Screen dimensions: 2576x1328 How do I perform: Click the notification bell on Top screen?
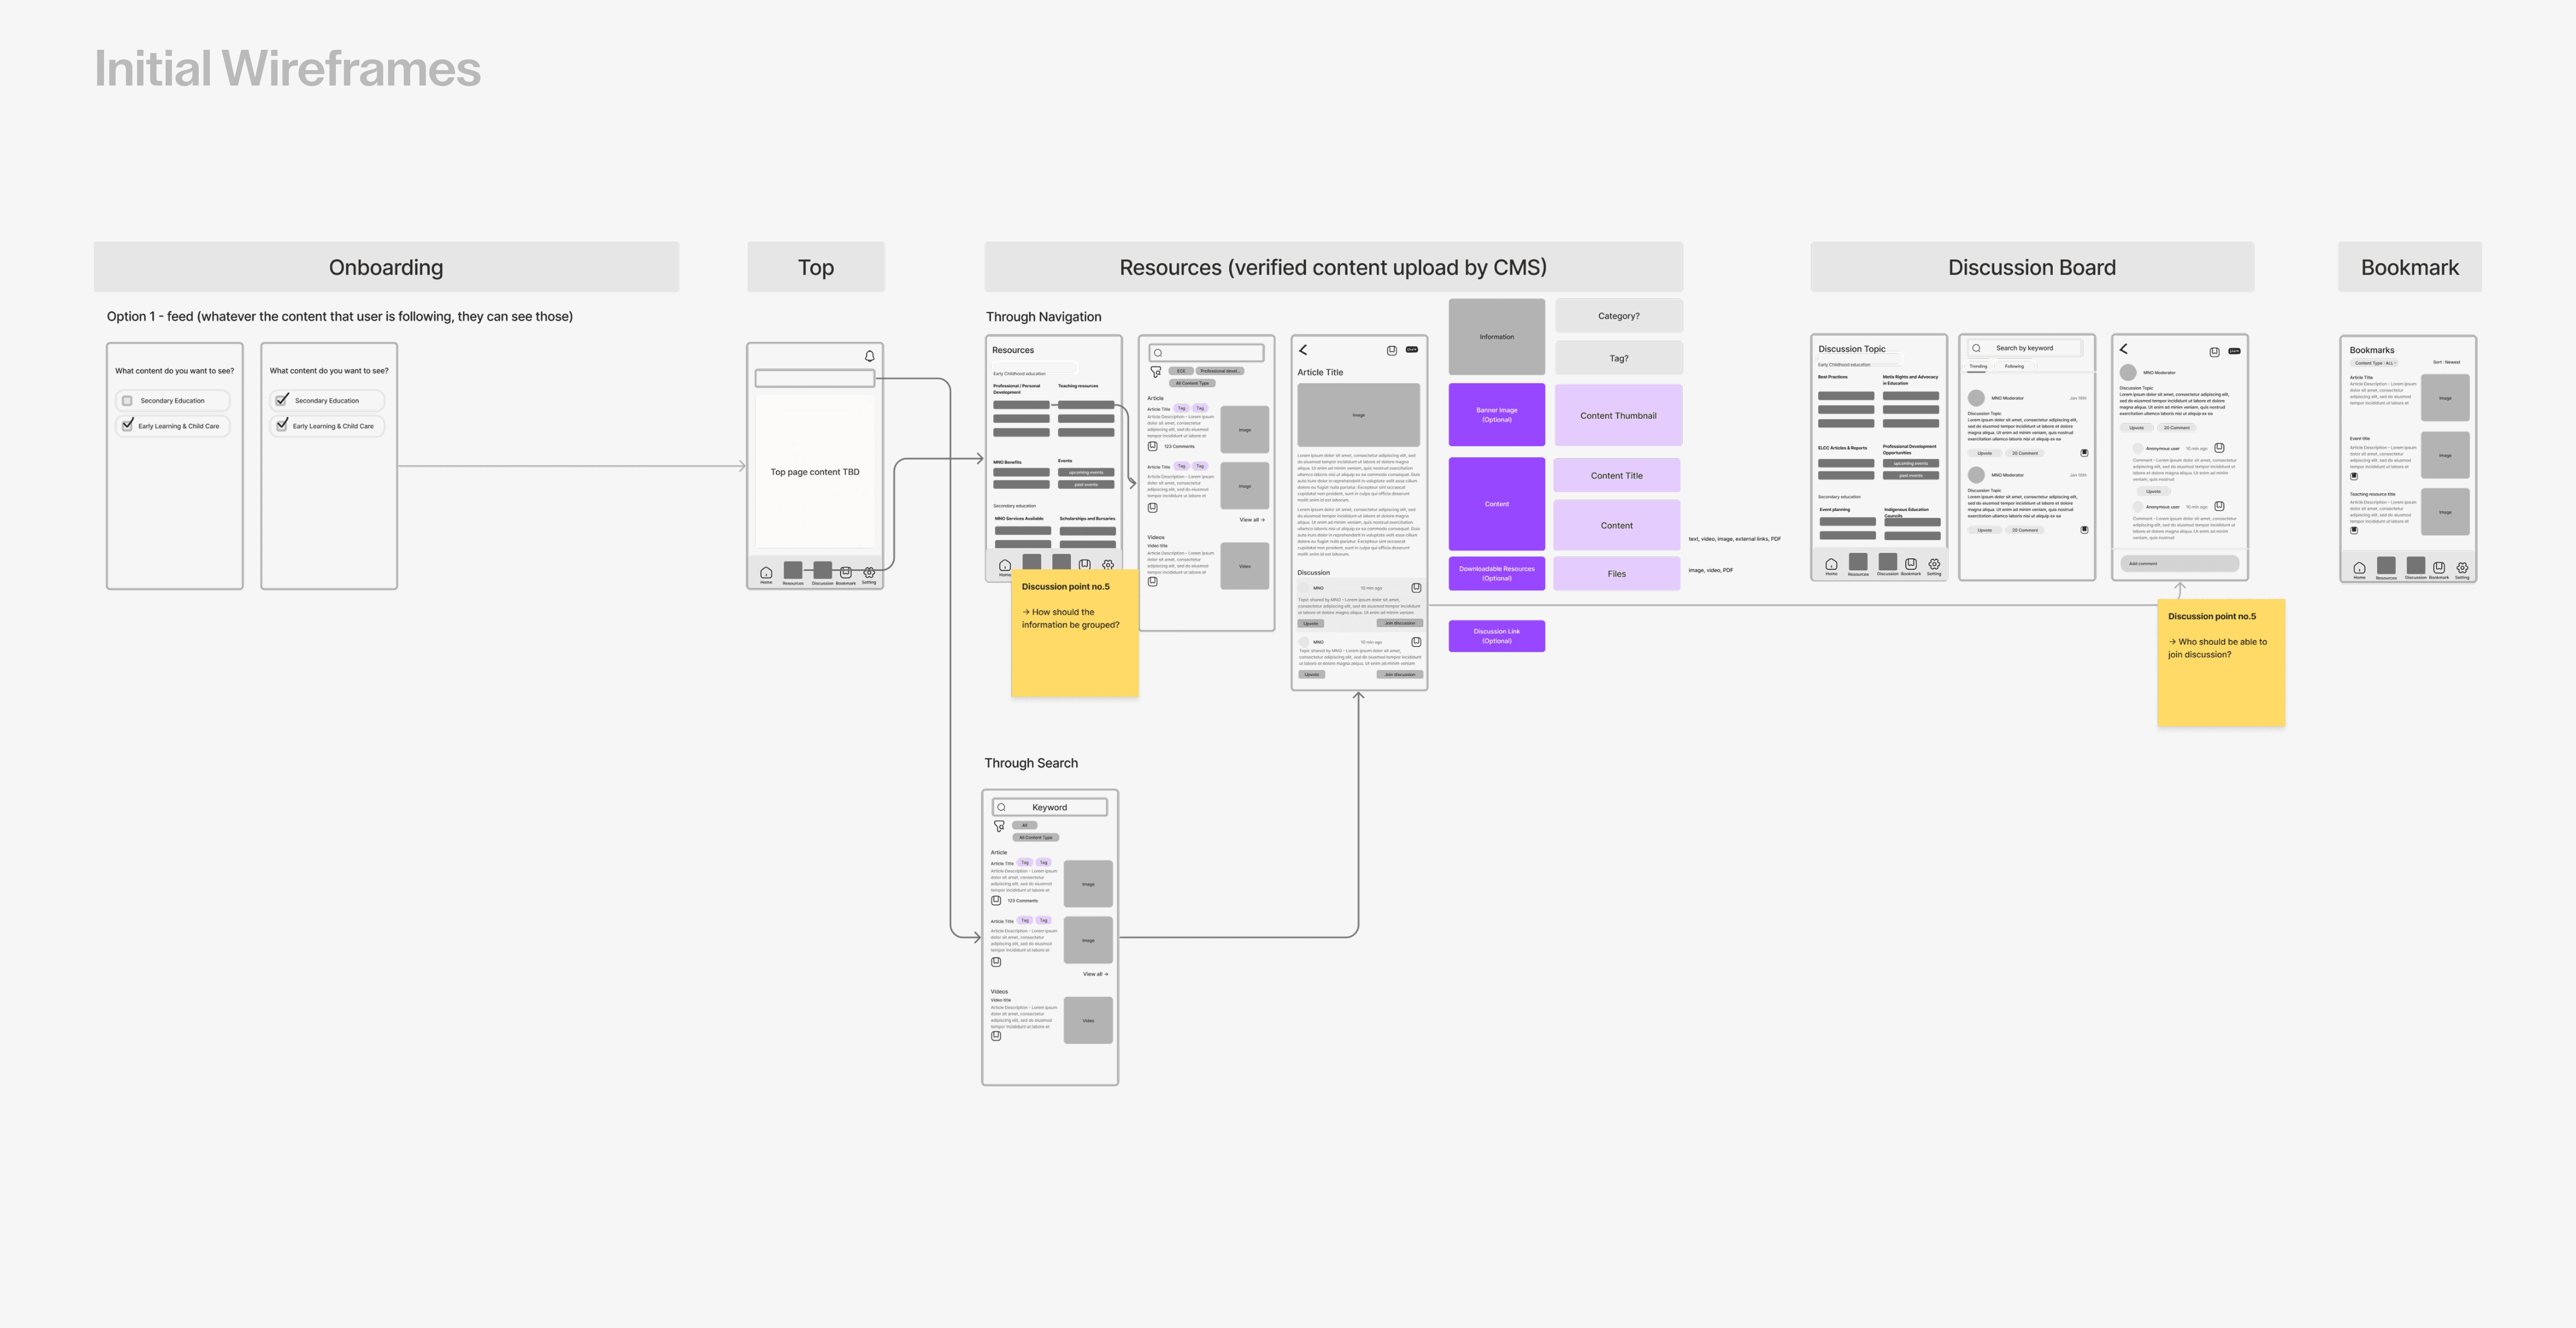click(x=869, y=356)
